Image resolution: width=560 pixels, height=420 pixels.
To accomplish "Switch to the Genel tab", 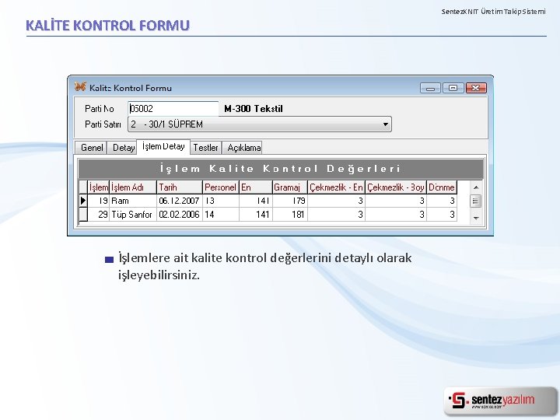I will (92, 148).
